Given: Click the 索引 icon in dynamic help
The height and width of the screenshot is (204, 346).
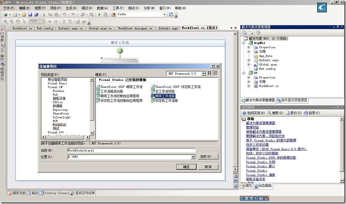Looking at the screenshot, I should [287, 113].
